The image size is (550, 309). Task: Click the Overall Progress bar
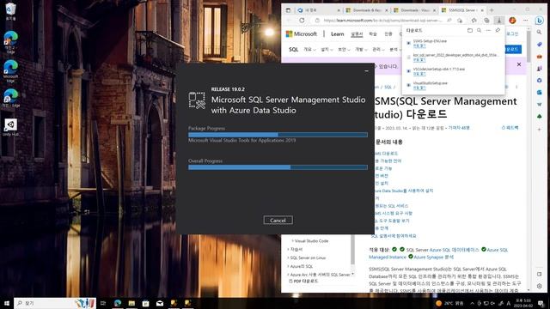(x=278, y=167)
